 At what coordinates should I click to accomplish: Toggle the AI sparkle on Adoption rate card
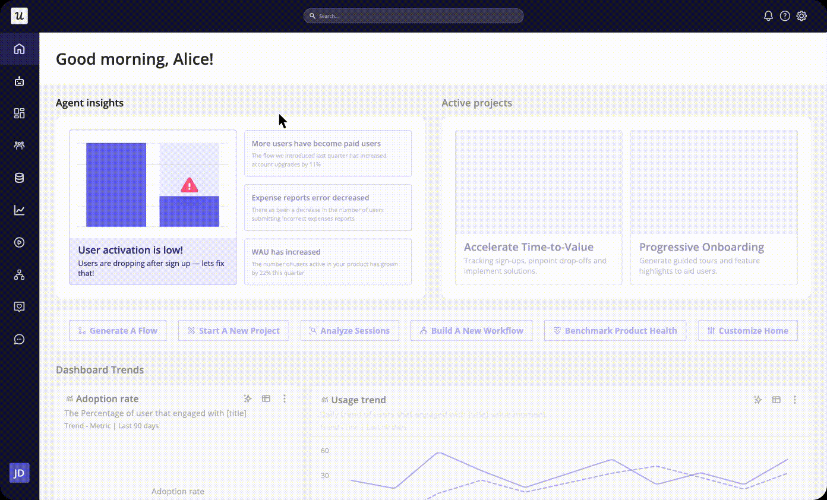click(248, 398)
